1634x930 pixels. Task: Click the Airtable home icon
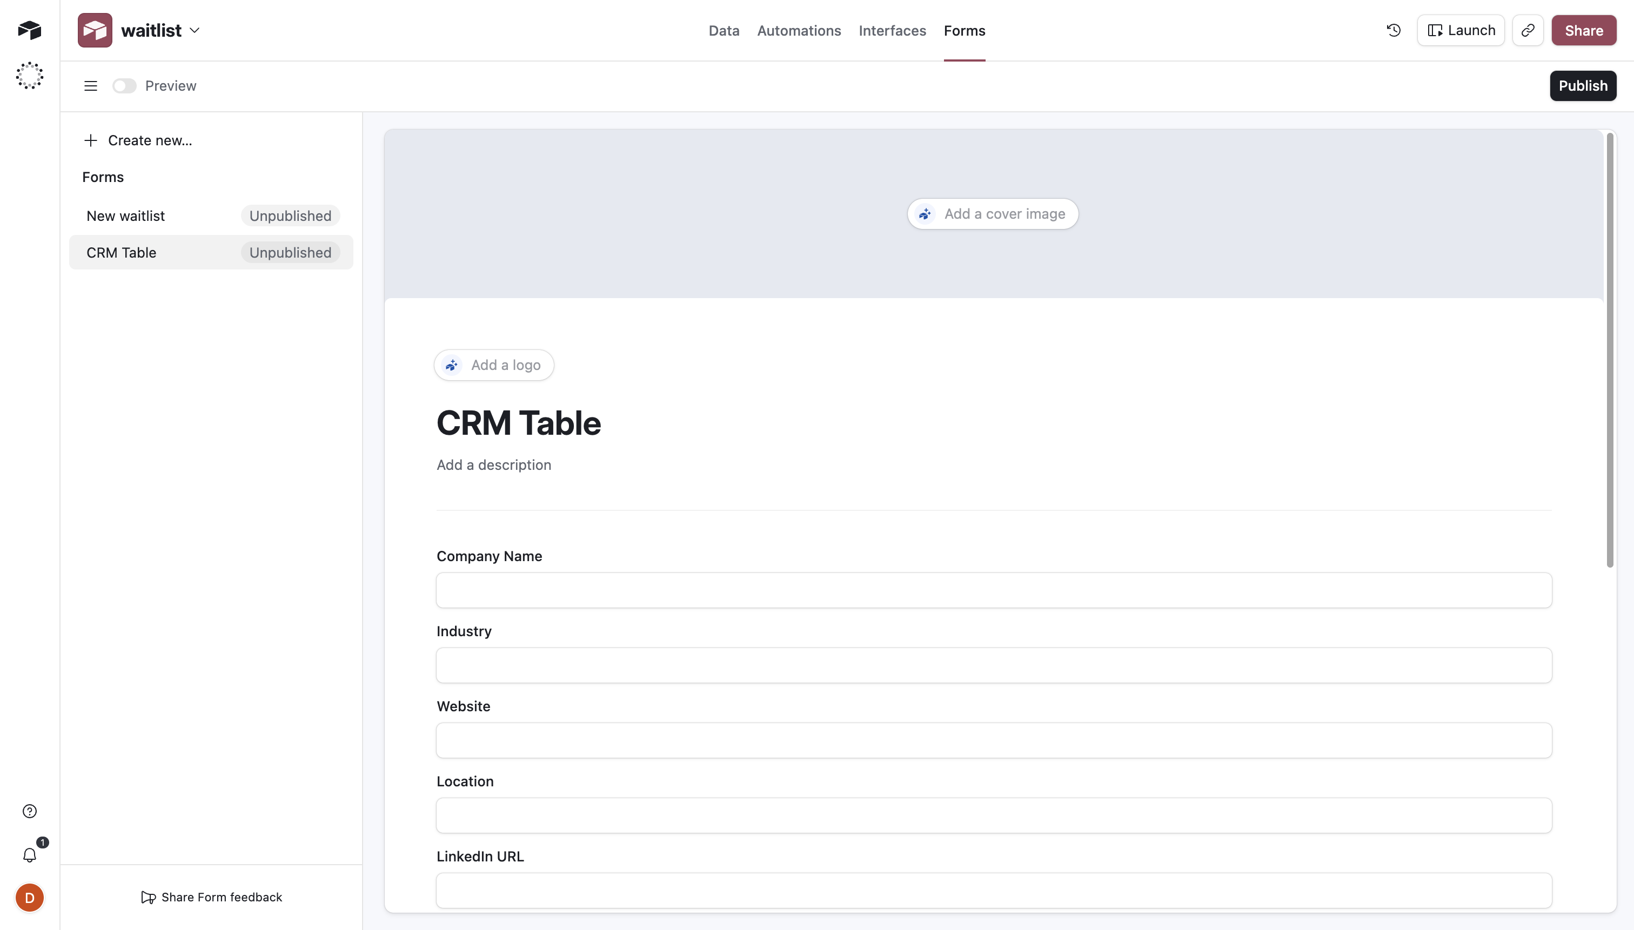click(29, 30)
